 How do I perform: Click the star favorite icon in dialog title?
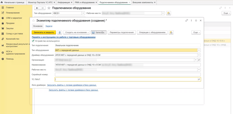click(34, 21)
